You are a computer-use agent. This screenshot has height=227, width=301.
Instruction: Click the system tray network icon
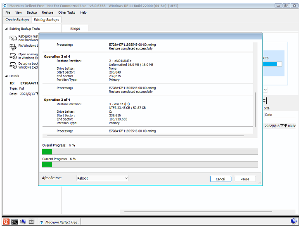(294, 222)
